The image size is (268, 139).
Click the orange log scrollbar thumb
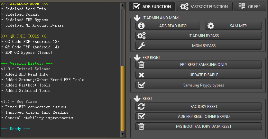123,98
